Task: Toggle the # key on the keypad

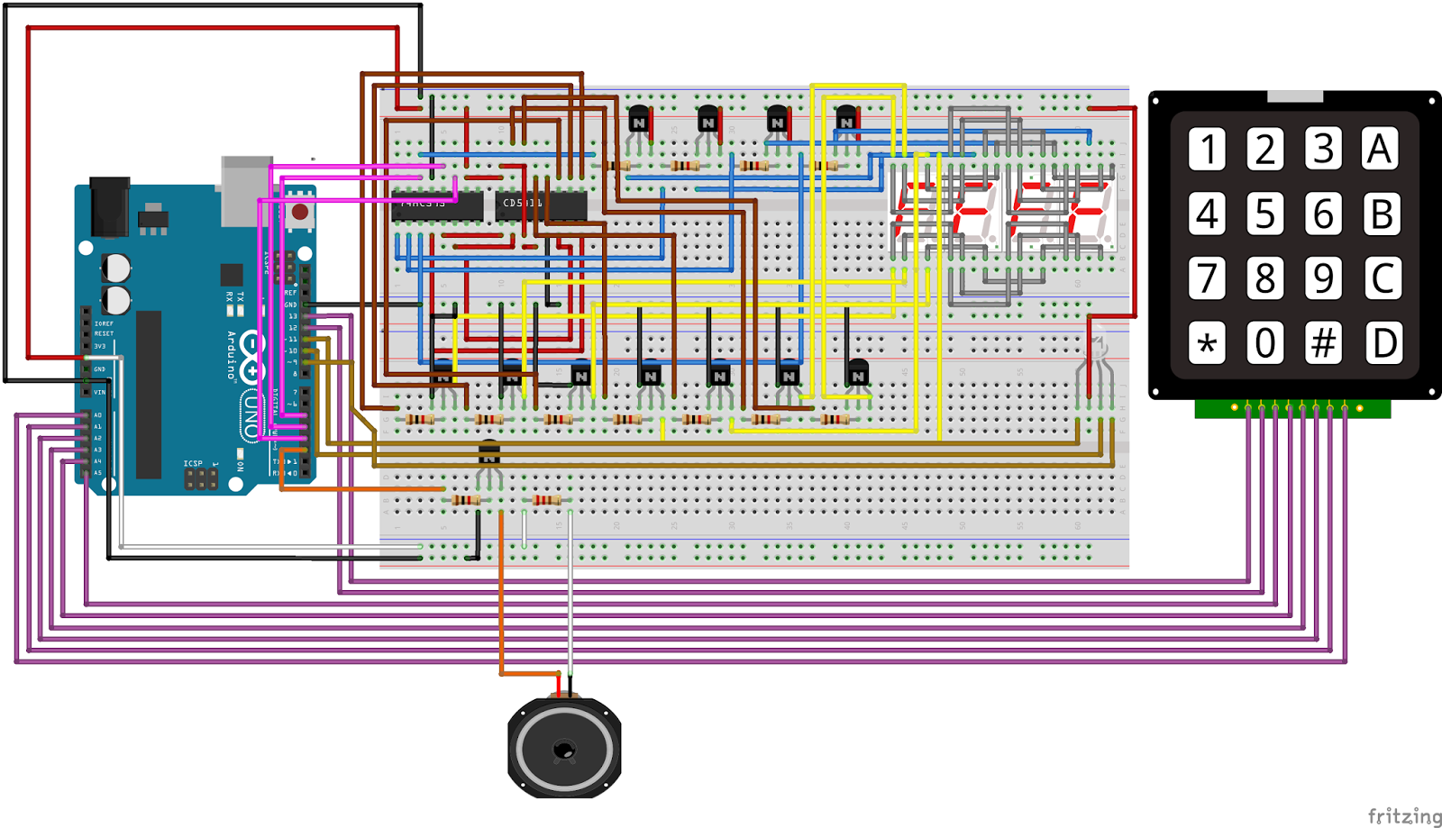Action: click(1322, 341)
